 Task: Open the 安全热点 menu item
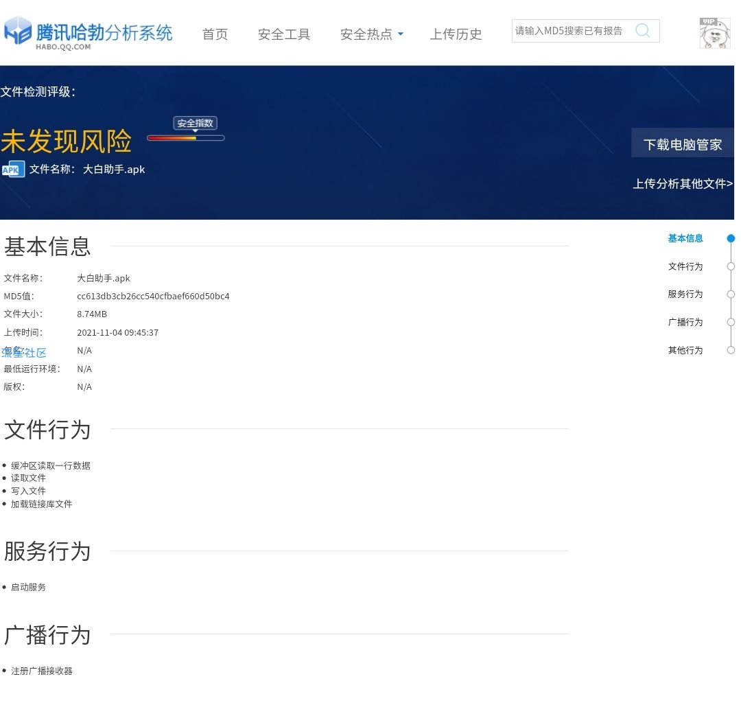(x=366, y=34)
